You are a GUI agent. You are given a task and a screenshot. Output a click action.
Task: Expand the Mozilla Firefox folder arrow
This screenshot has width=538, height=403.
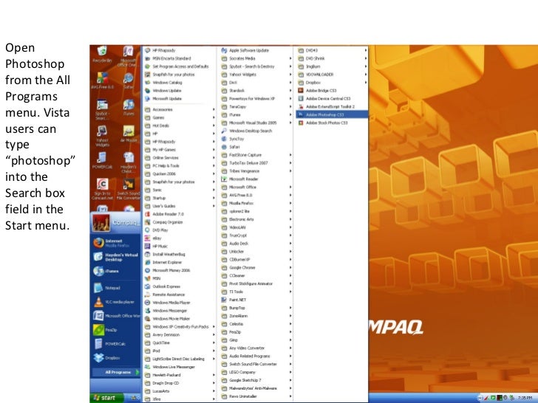click(290, 203)
